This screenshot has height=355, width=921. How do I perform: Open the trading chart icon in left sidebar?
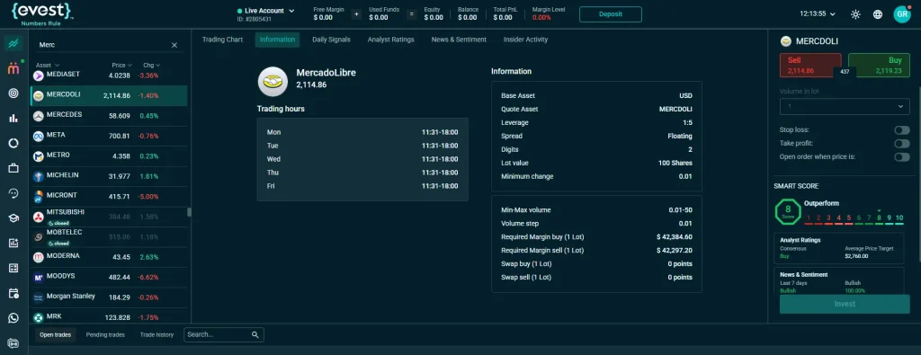point(13,43)
